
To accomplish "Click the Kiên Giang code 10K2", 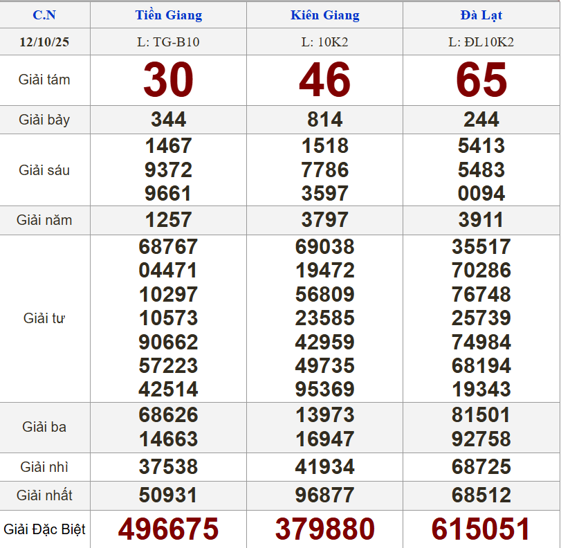I will 324,42.
